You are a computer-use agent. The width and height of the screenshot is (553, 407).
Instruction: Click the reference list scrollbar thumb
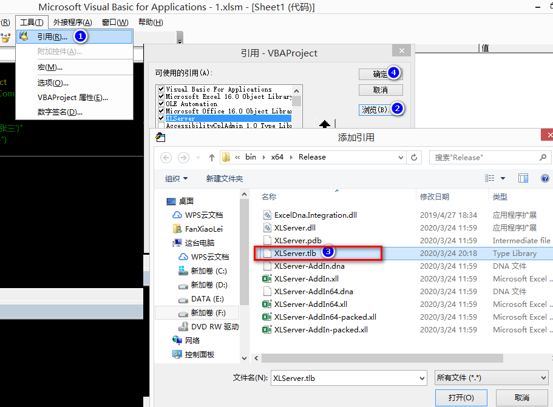click(x=297, y=101)
